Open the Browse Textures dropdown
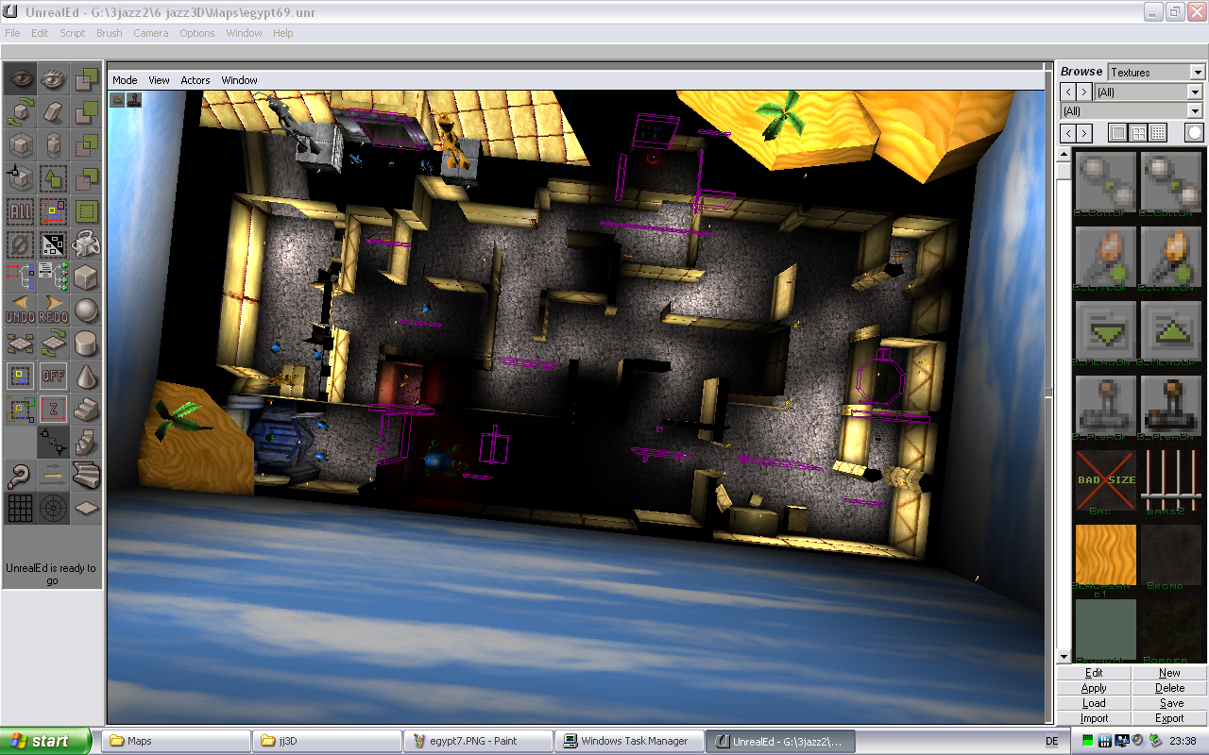Screen dimensions: 1209x755 pyautogui.click(x=1198, y=73)
